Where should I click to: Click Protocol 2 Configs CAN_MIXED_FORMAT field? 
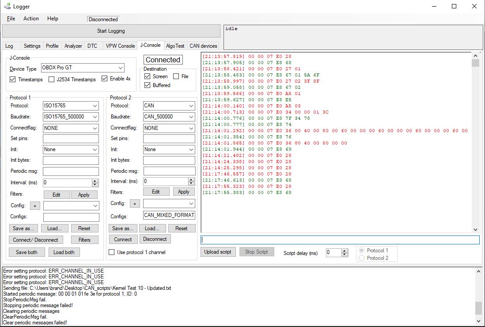click(x=169, y=215)
